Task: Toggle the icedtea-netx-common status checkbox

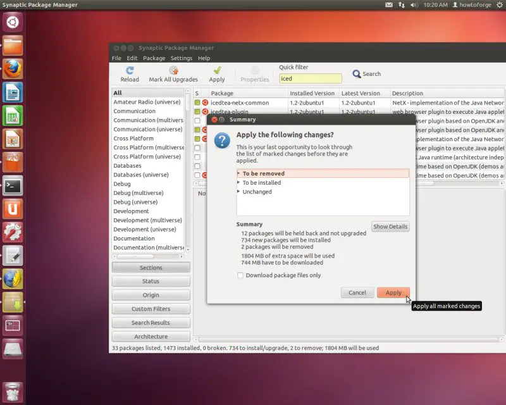Action: [x=197, y=103]
